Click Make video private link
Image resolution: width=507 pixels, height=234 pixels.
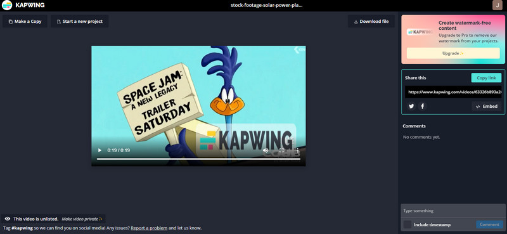tap(82, 219)
